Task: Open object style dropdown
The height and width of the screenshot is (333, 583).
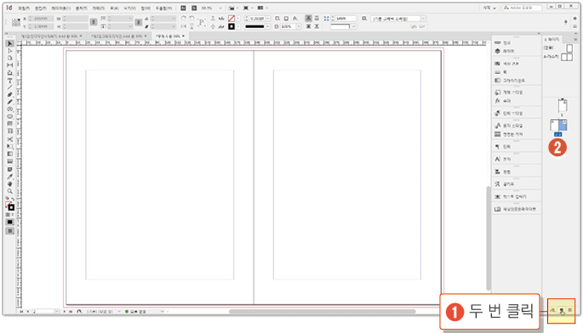Action: point(423,18)
